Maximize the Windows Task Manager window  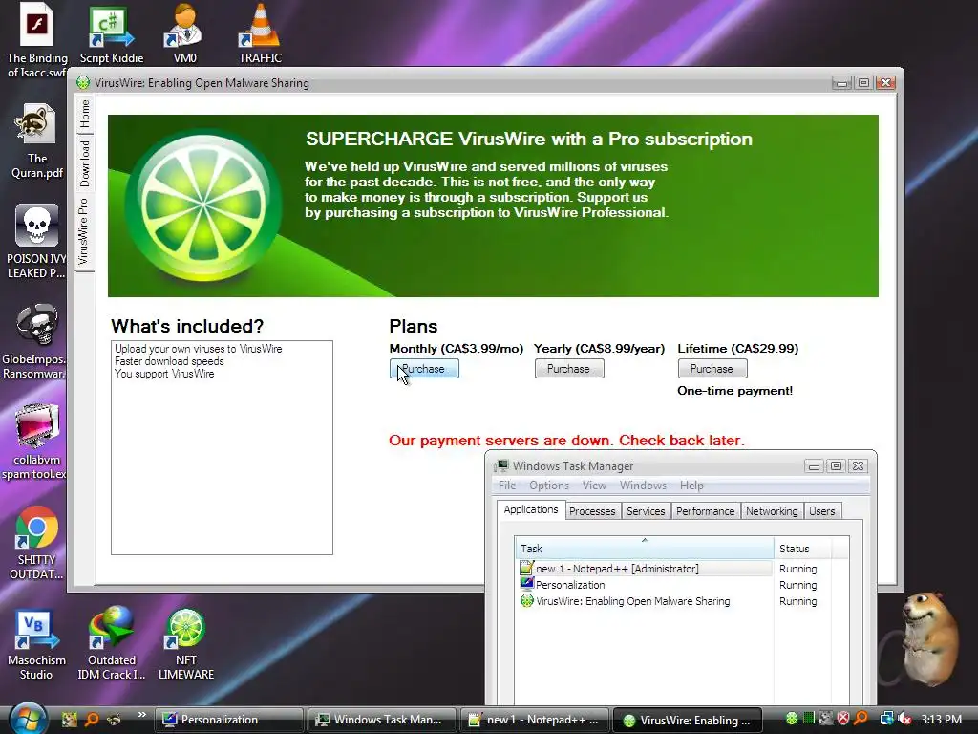point(836,466)
